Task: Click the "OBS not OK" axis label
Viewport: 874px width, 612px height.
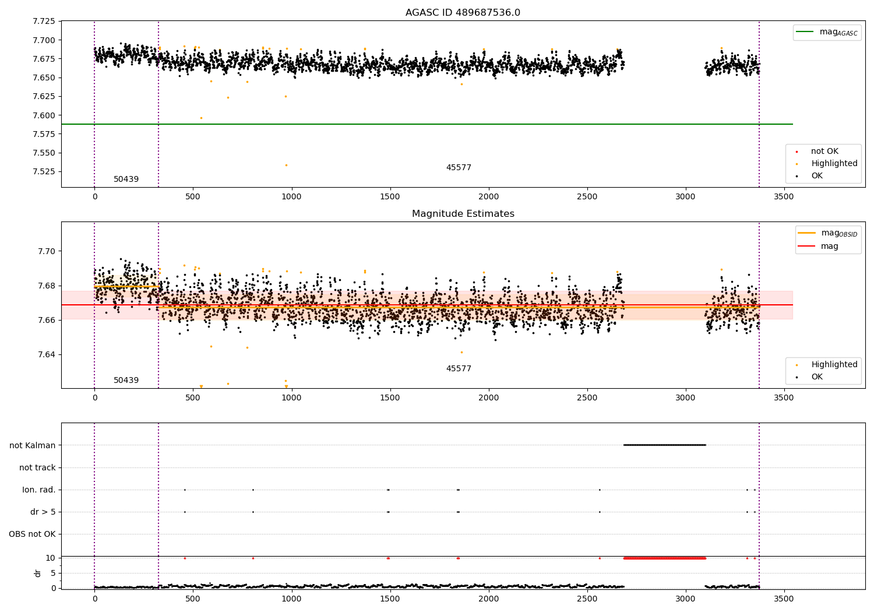Action: [x=32, y=534]
